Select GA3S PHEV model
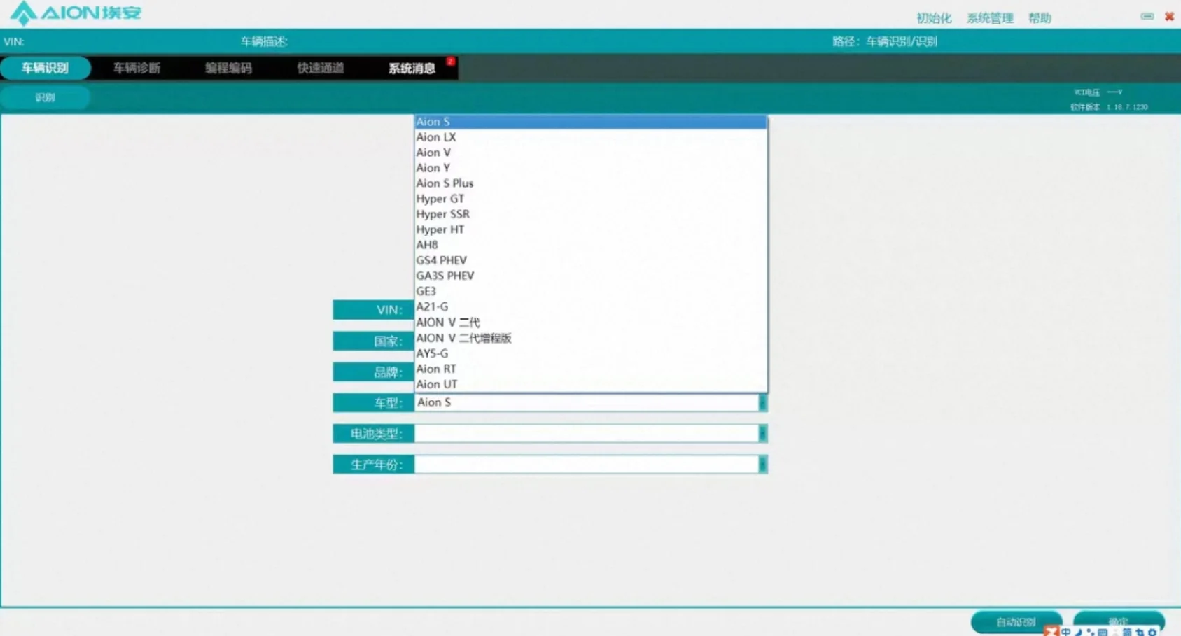 591,276
